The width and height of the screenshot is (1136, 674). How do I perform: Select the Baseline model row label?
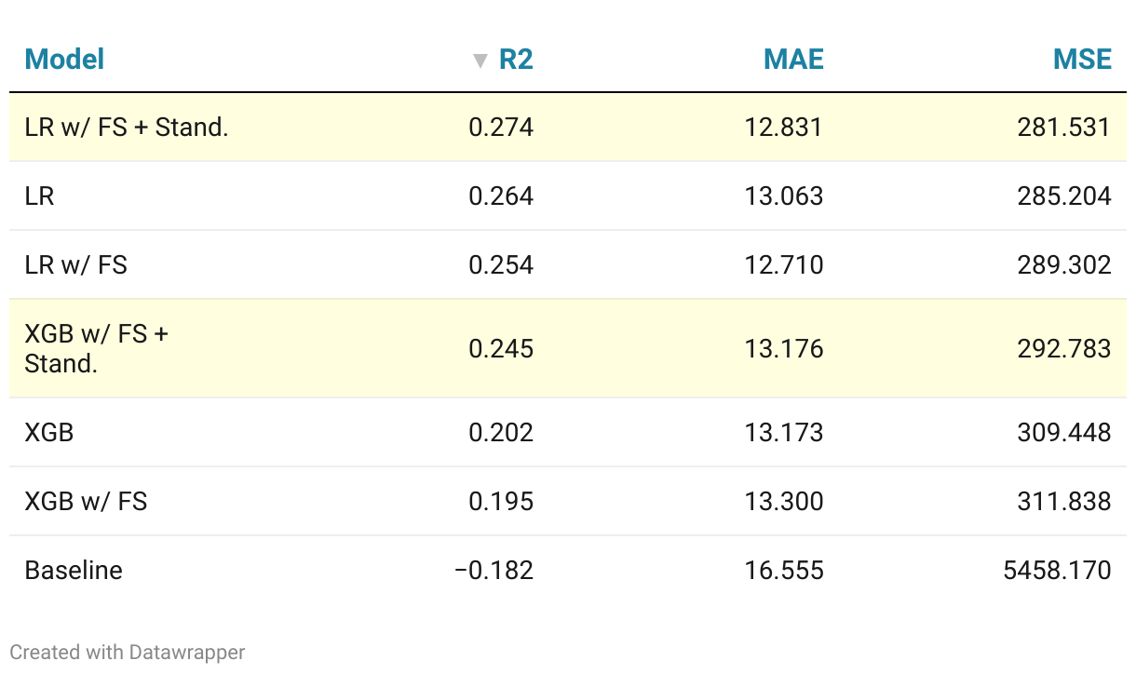74,570
